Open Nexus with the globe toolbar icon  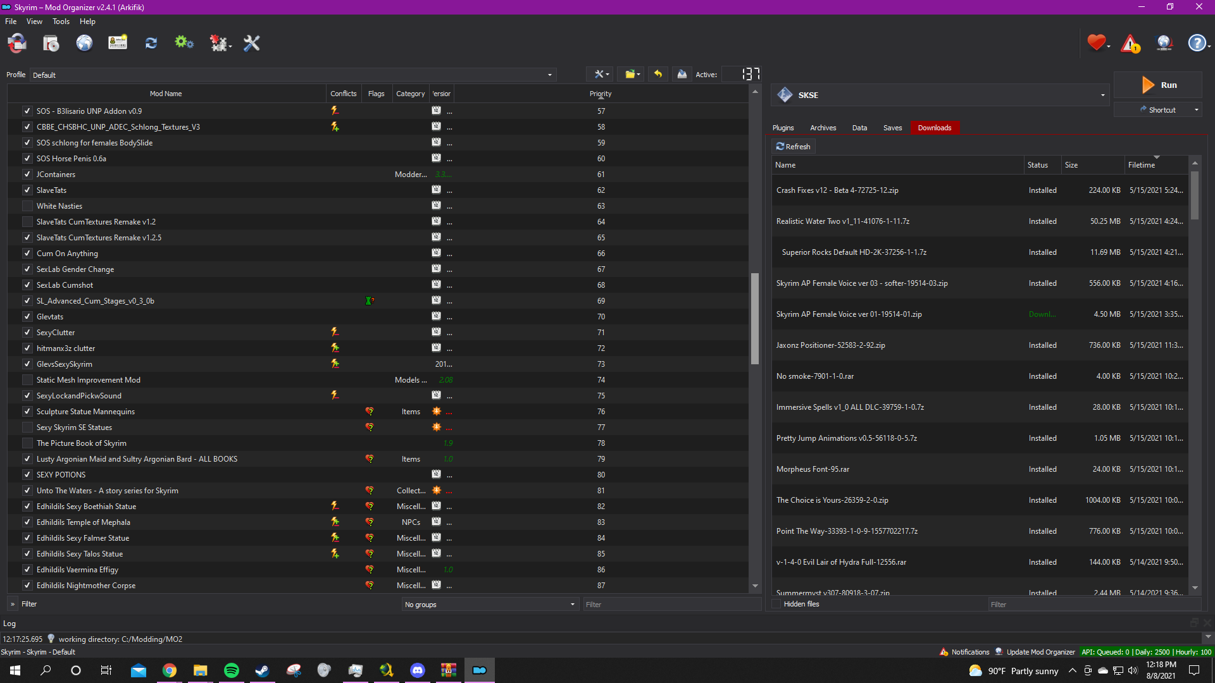[x=84, y=43]
